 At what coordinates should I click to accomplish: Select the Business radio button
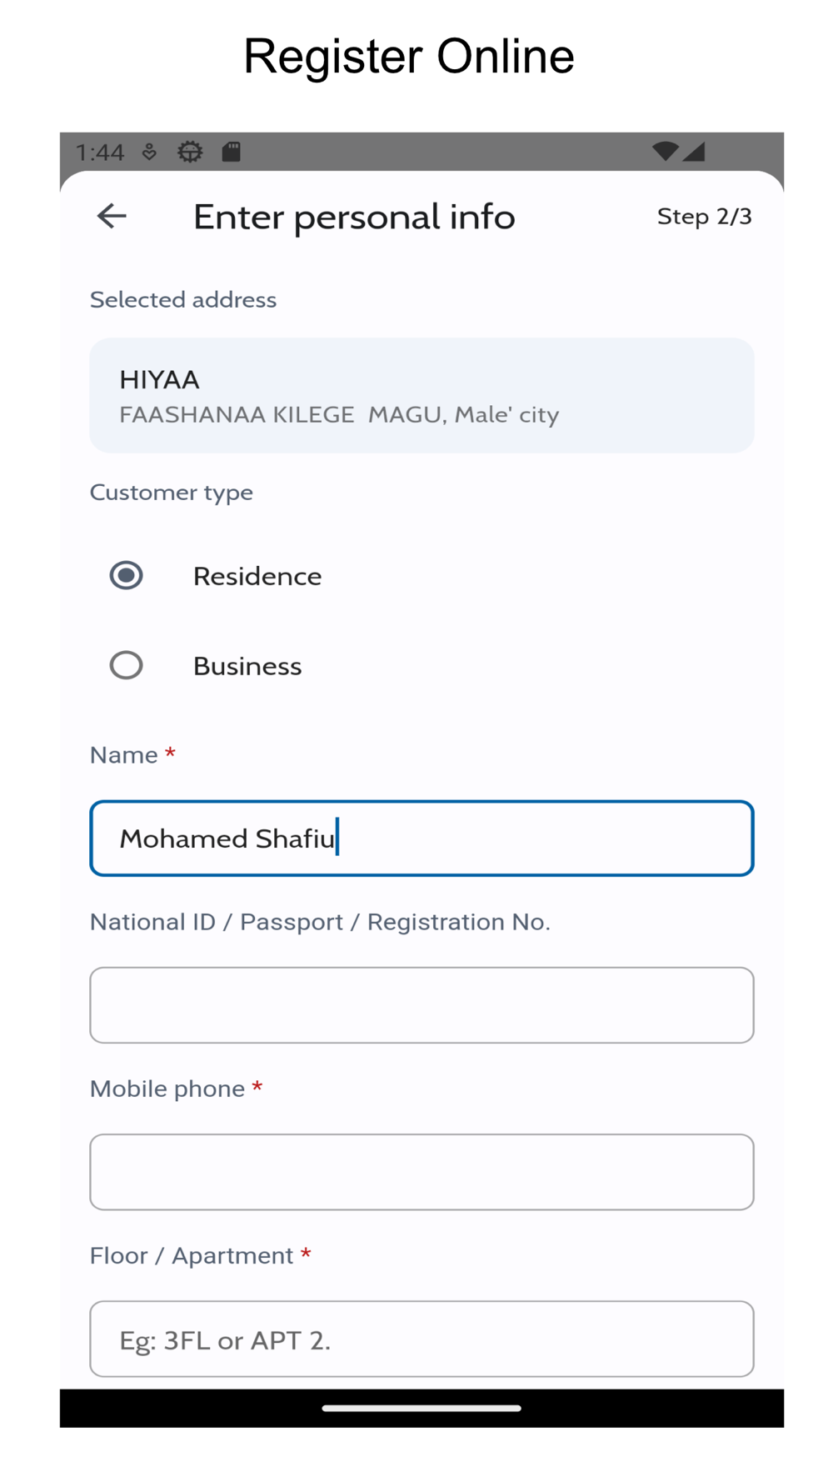coord(127,665)
